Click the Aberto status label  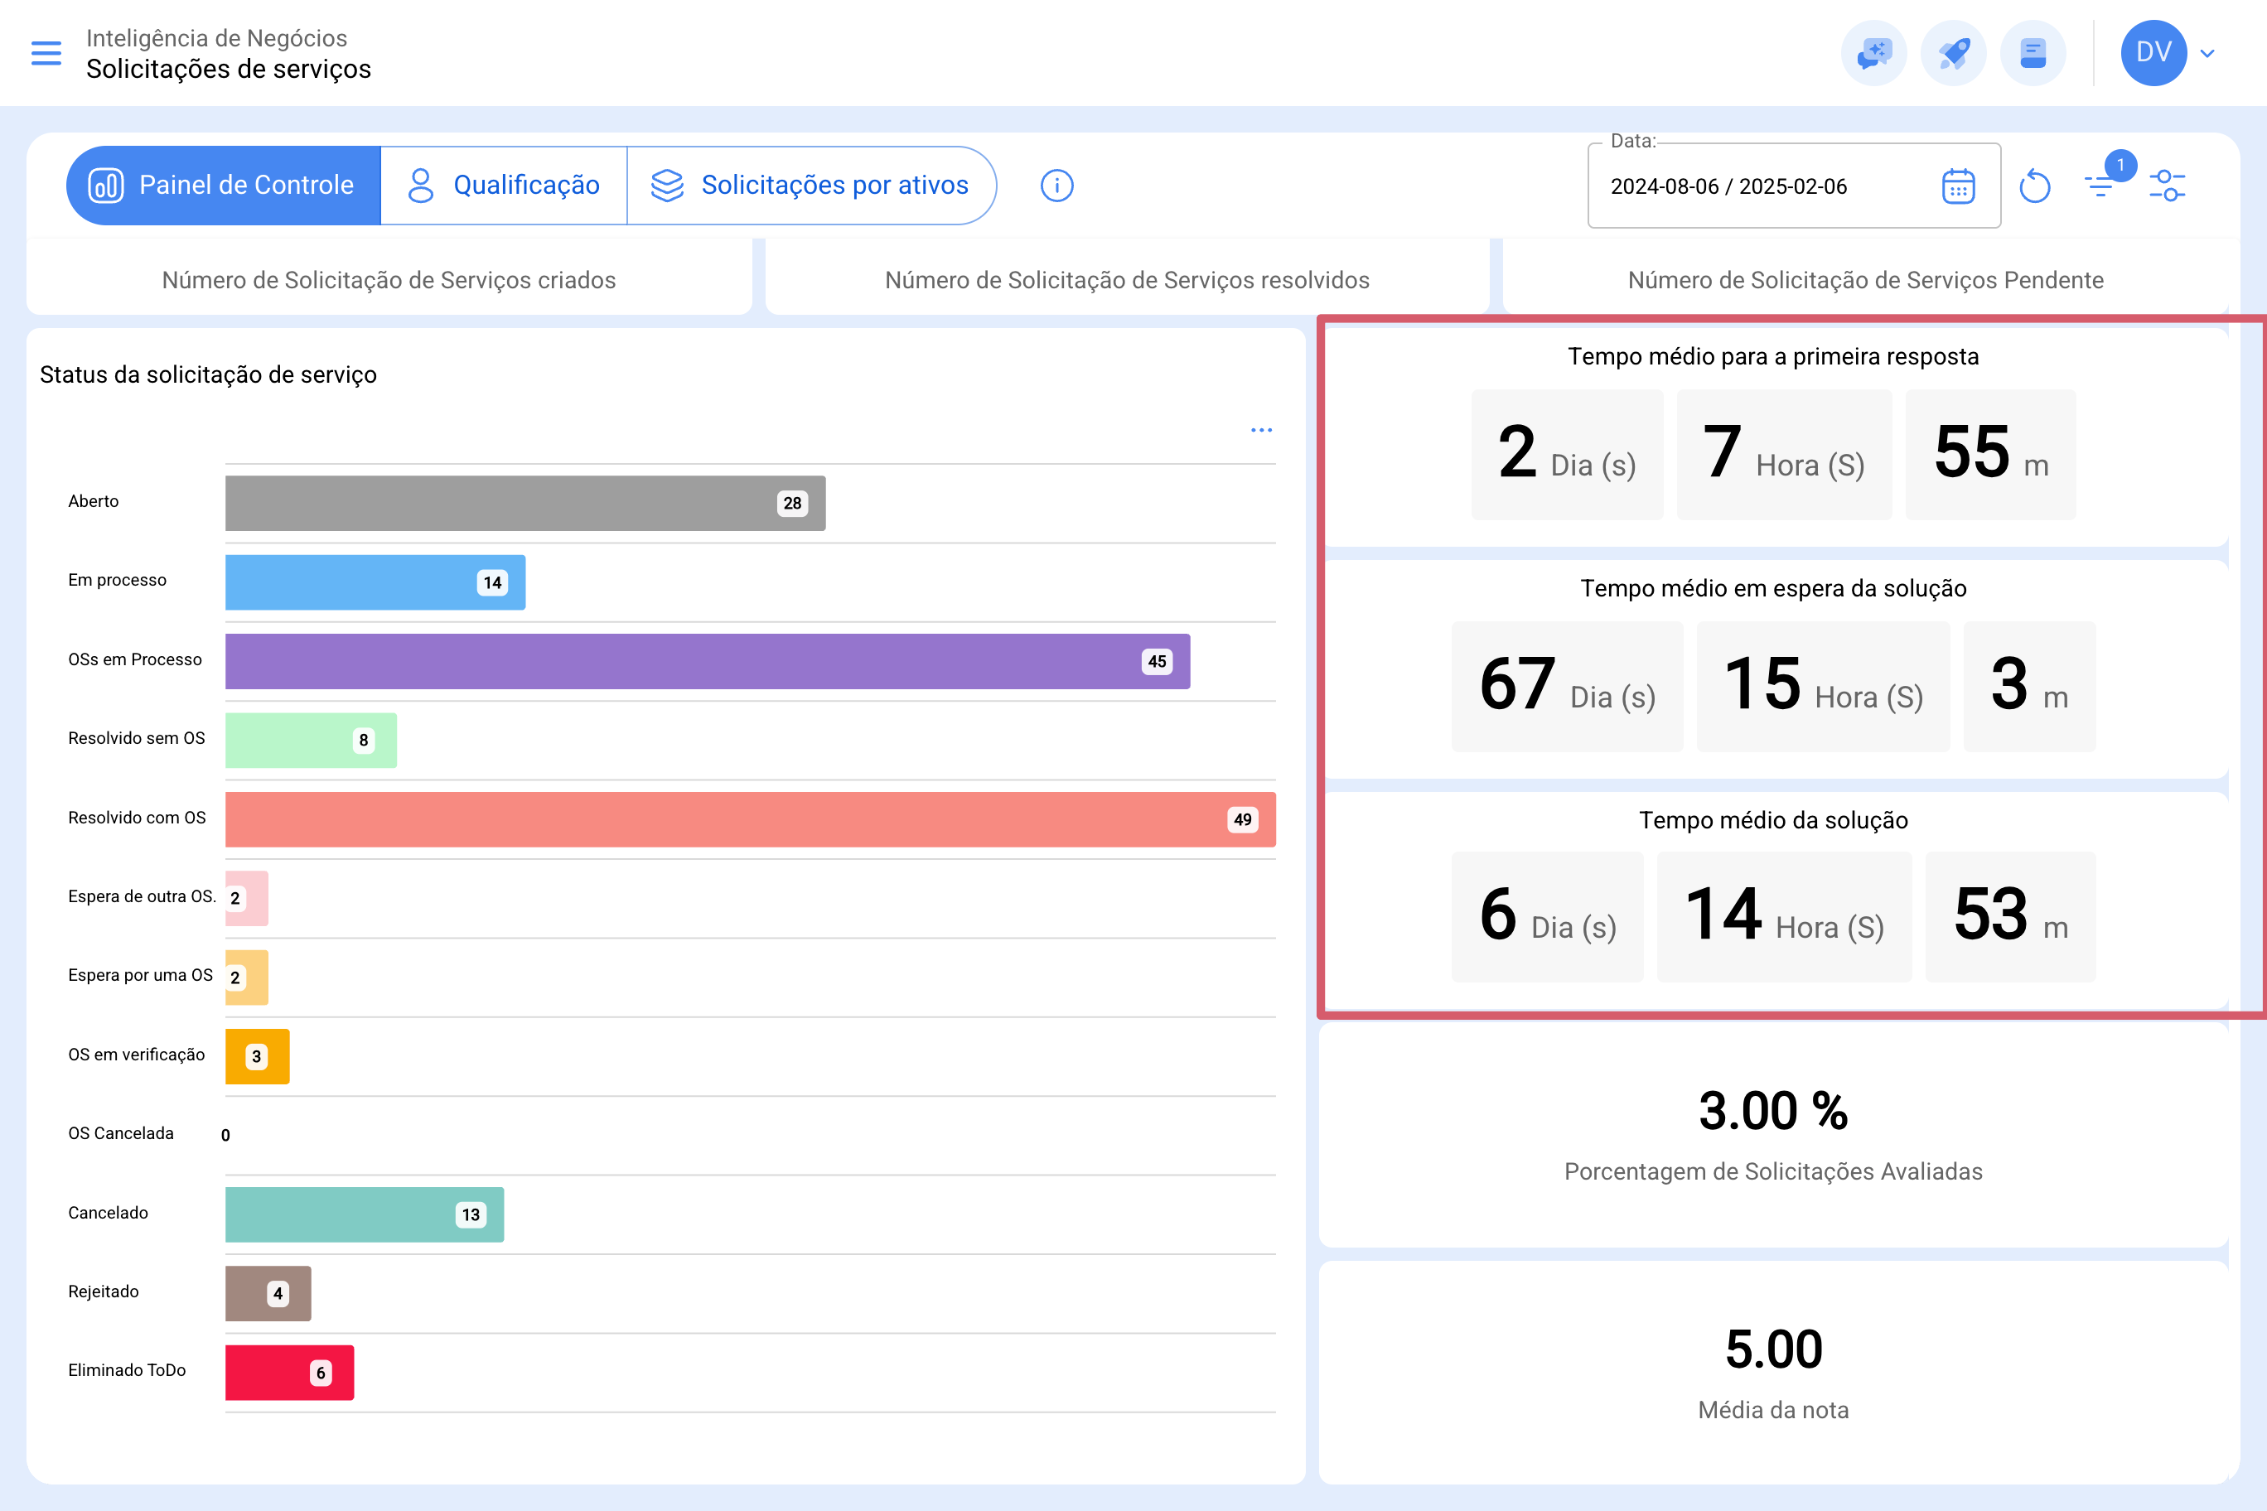pyautogui.click(x=94, y=501)
